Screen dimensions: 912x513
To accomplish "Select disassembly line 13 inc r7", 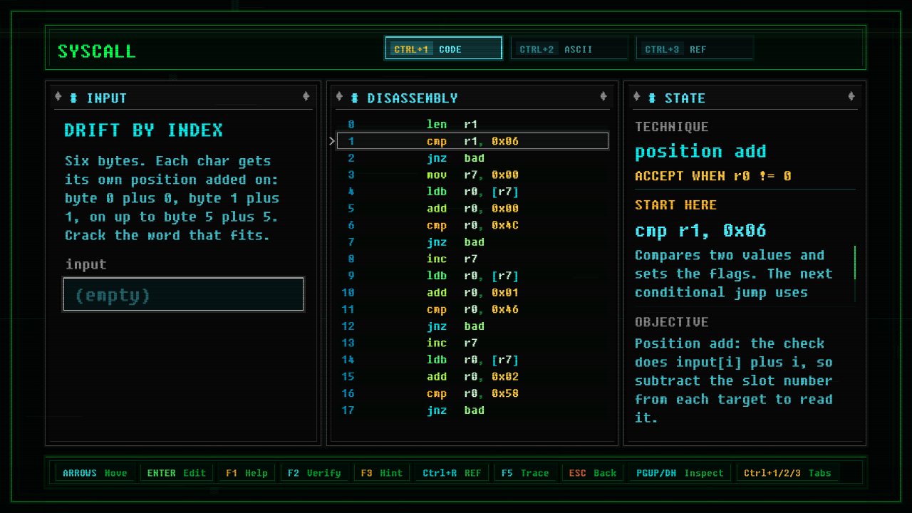I will [473, 343].
